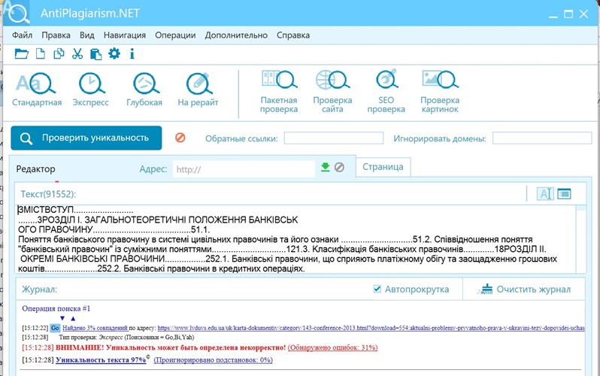The image size is (600, 376).
Task: Click the ЗМІСТВСТУП line in the editor
Action: click(x=75, y=211)
